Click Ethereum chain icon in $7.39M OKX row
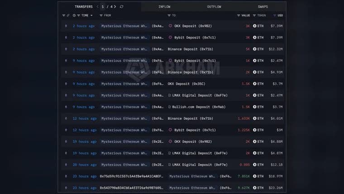Viewport: 344px width, 194px height. tap(66, 26)
